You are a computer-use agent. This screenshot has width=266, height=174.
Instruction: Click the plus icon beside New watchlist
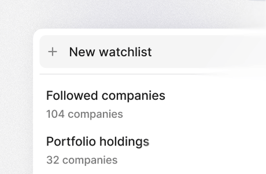click(52, 52)
